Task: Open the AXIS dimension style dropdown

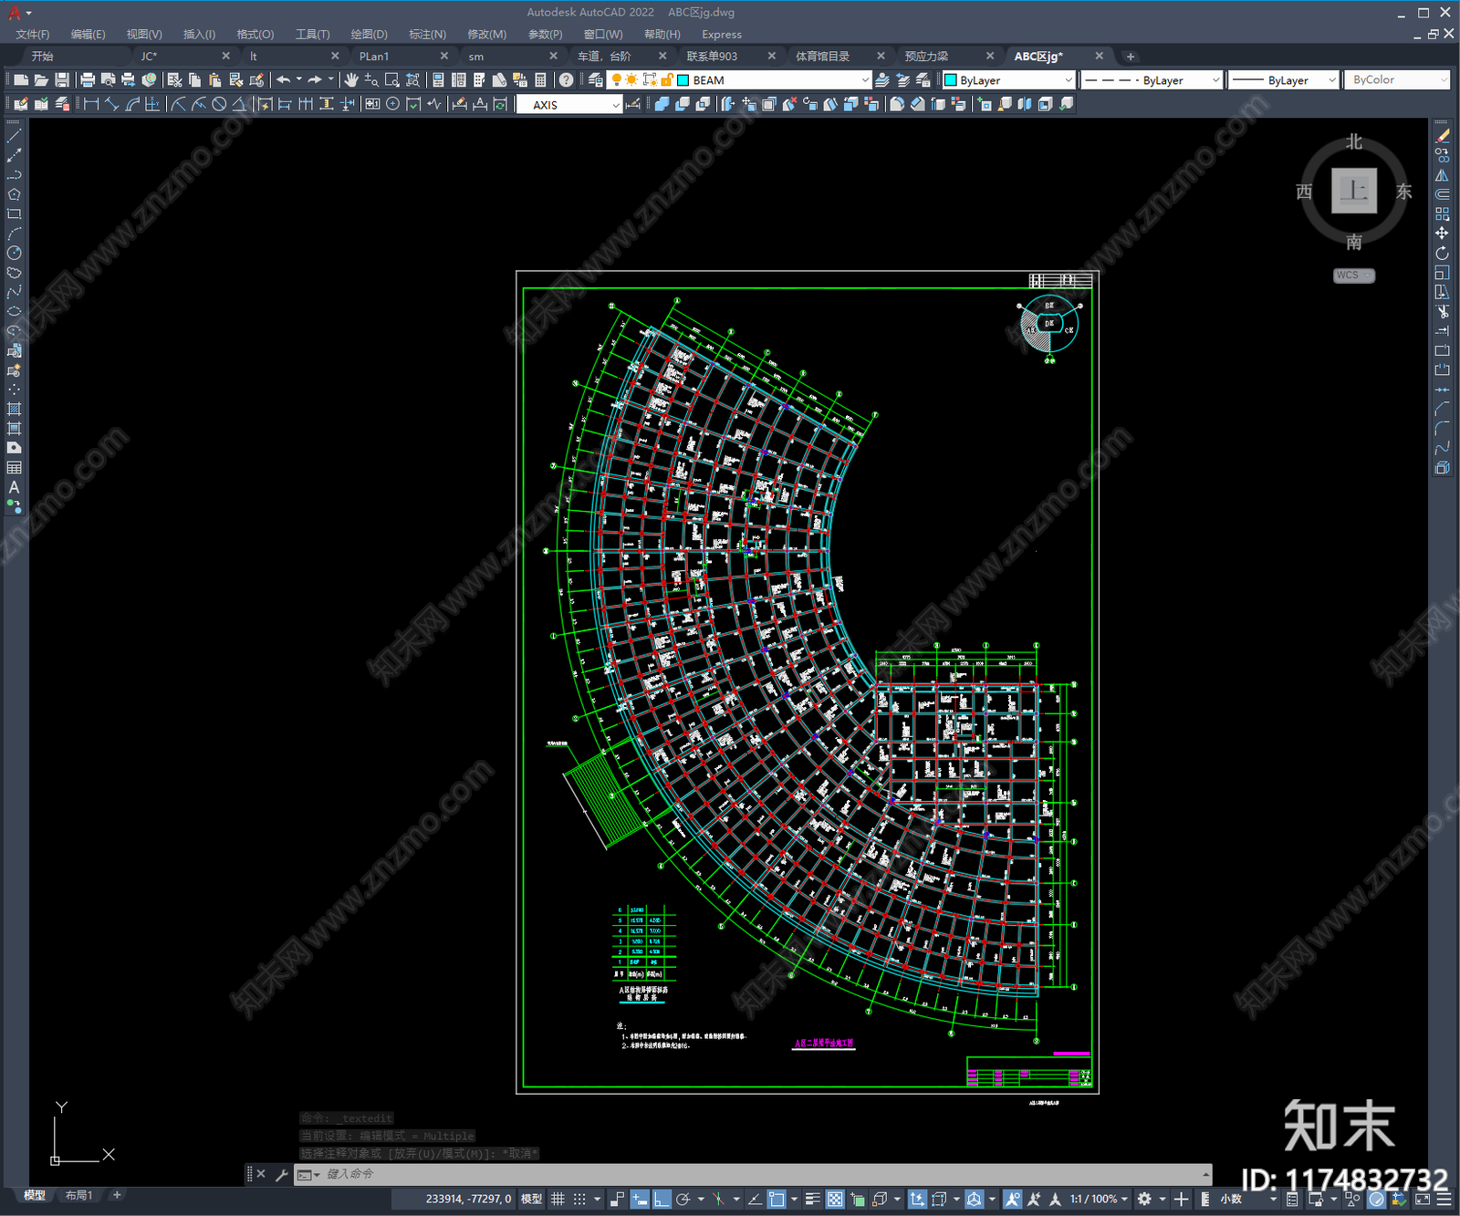Action: 616,105
